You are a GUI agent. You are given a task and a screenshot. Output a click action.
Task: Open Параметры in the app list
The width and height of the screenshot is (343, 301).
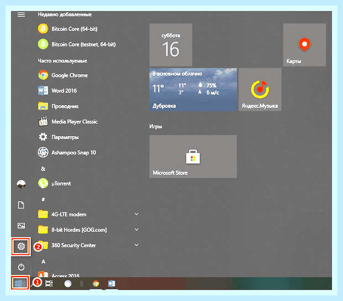pos(59,137)
